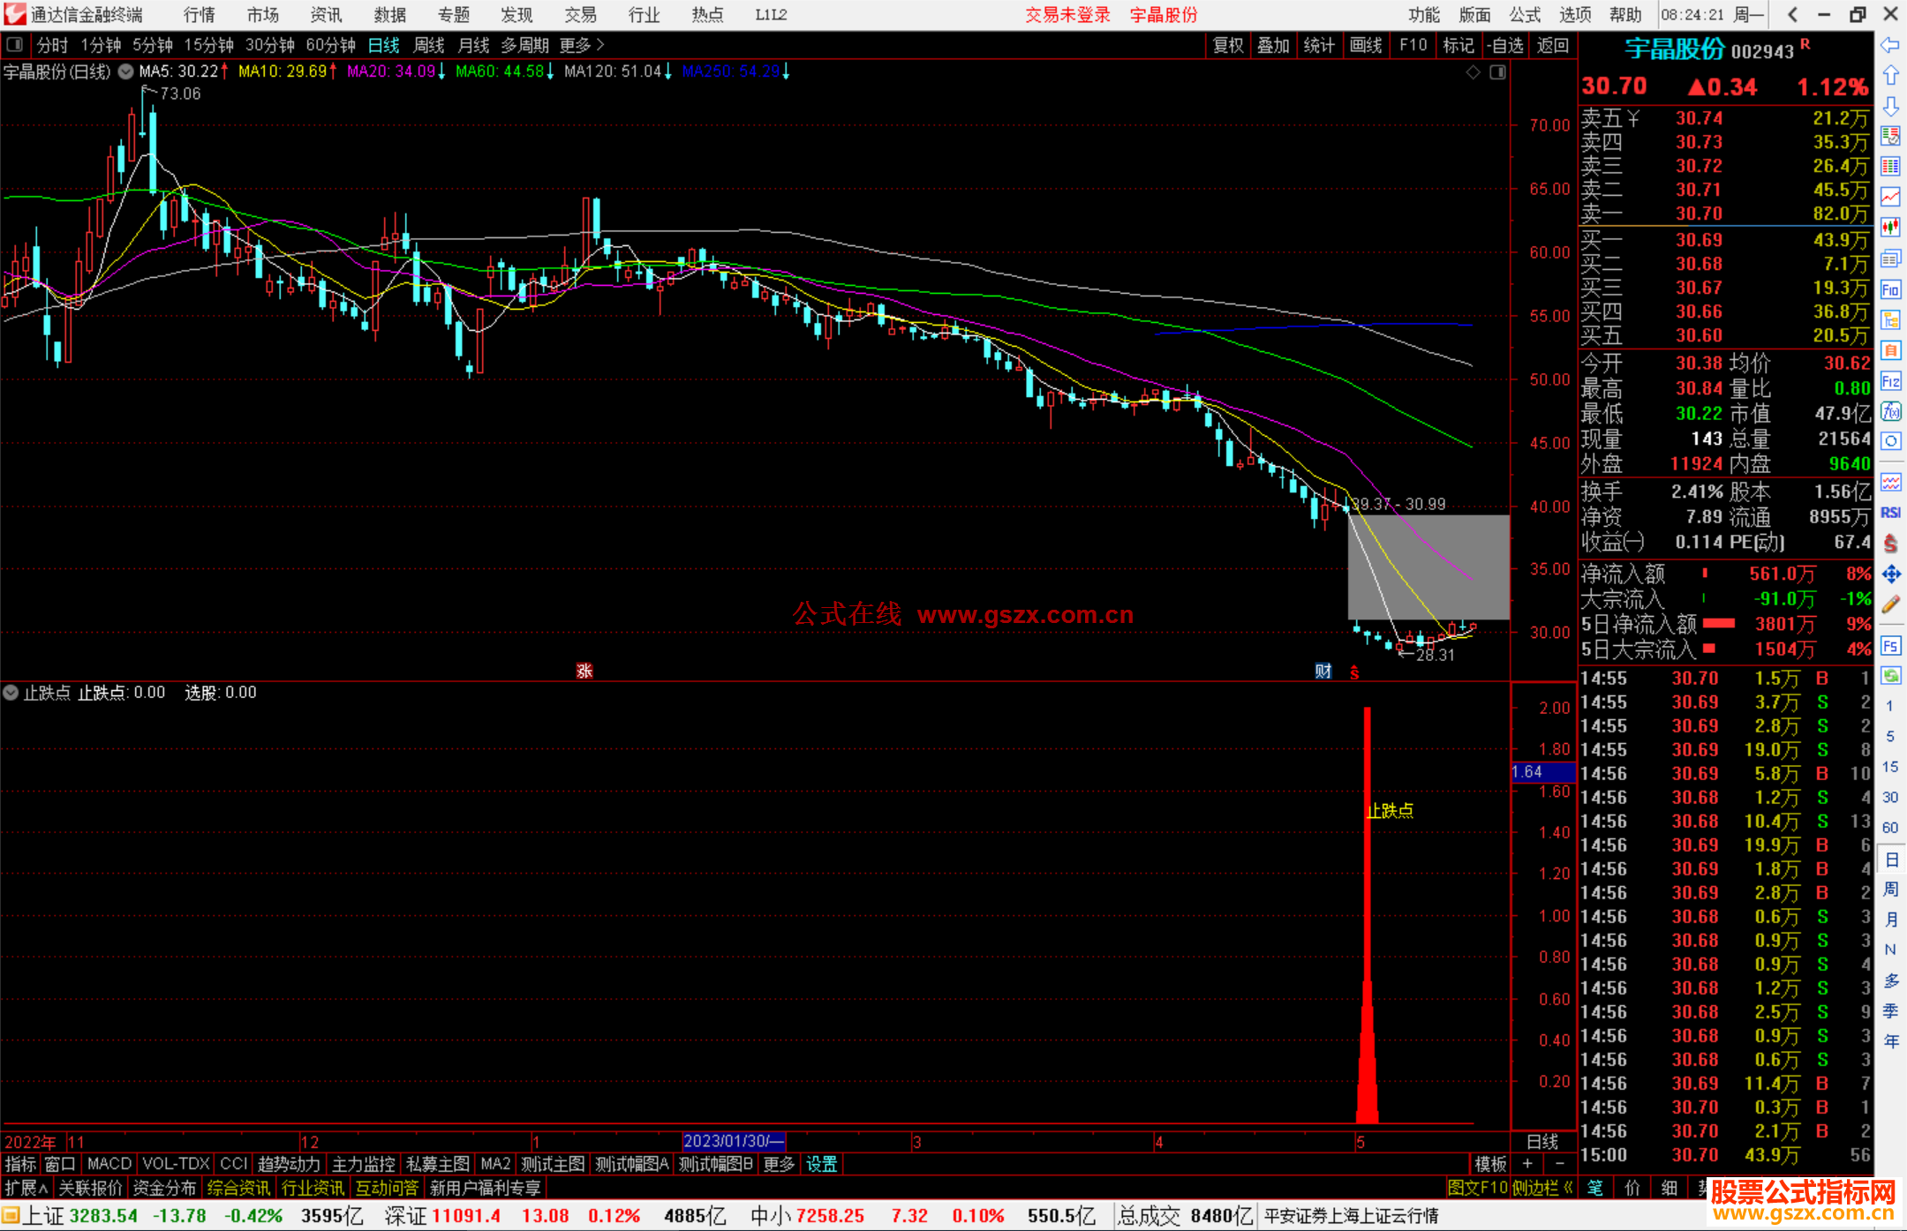
Task: Click the F10 sidebar icon
Action: [1890, 289]
